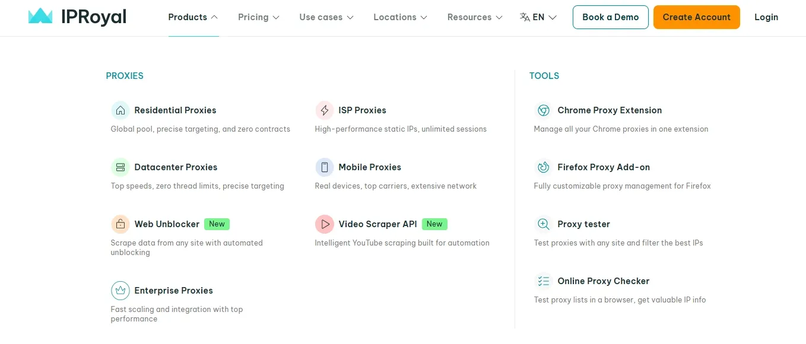Click the Proxy tester magnifier icon
Screen dimensions: 806x344
543,224
